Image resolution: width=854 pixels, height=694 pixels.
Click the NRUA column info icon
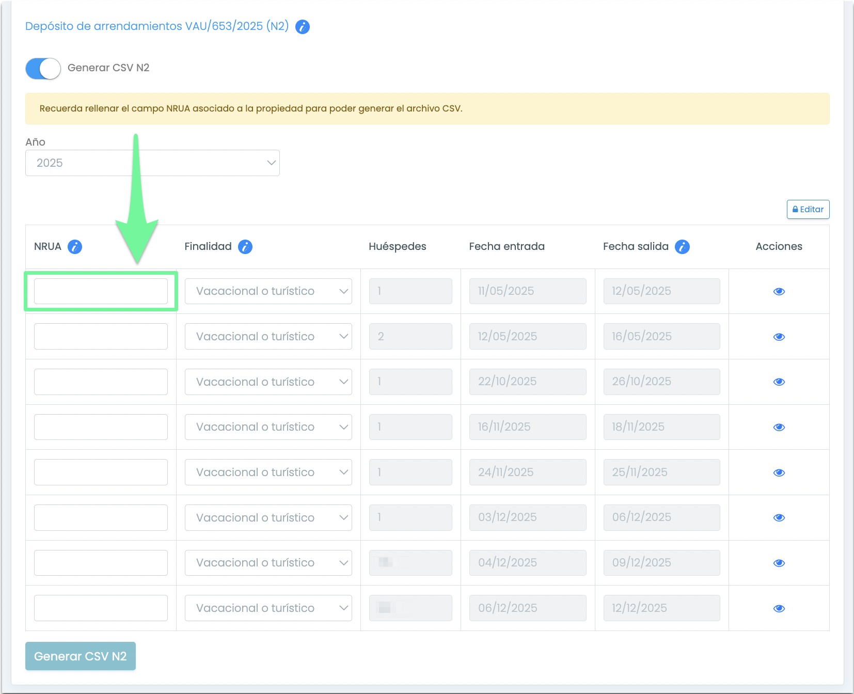tap(75, 247)
